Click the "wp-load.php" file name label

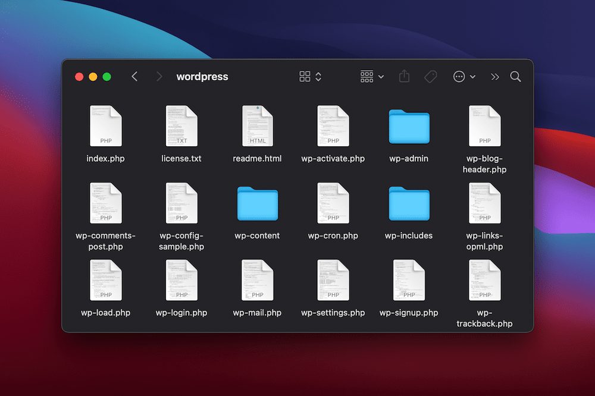(105, 313)
